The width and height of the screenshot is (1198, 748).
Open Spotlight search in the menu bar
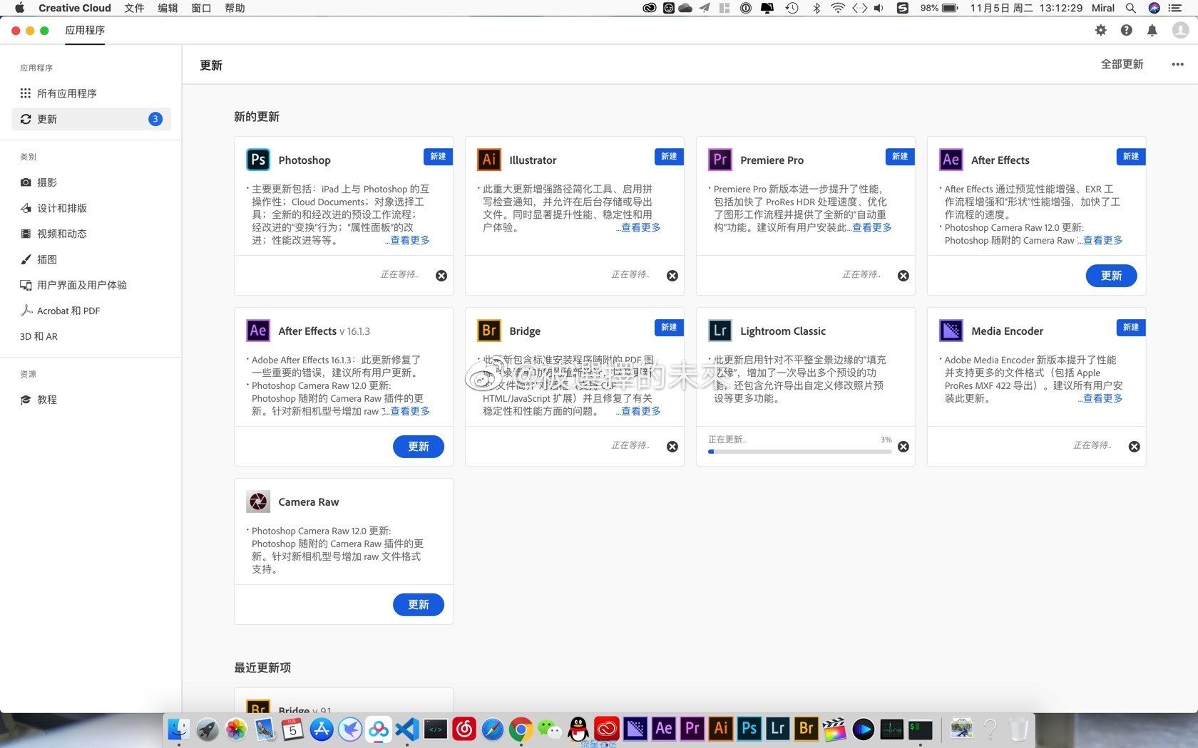pos(1130,8)
